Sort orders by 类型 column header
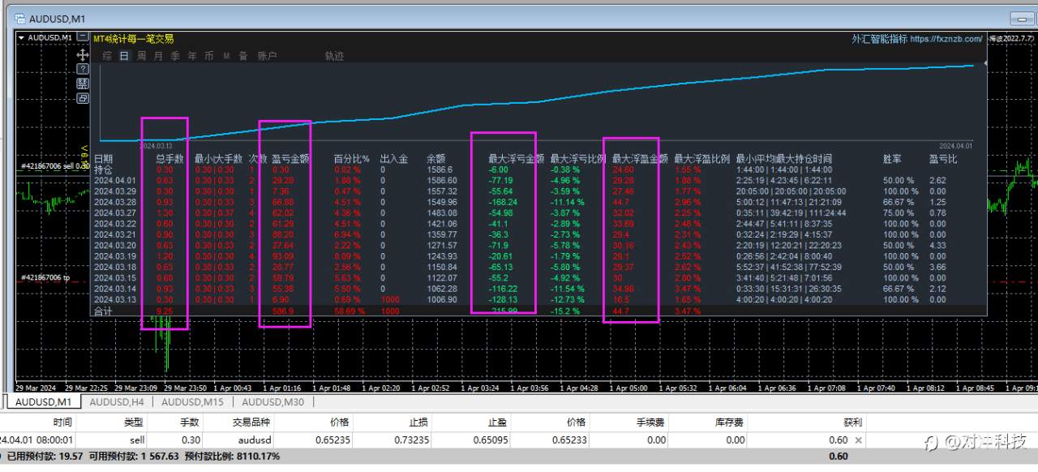The width and height of the screenshot is (1038, 472). pos(134,422)
